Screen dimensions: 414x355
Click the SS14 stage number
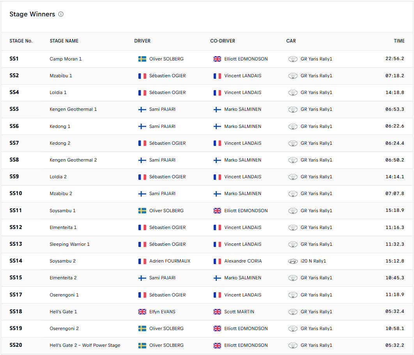click(x=16, y=261)
